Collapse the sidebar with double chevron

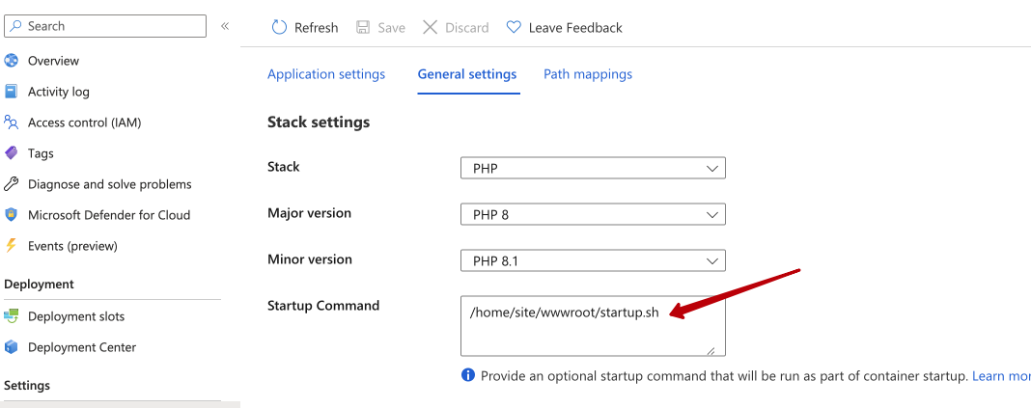point(225,26)
